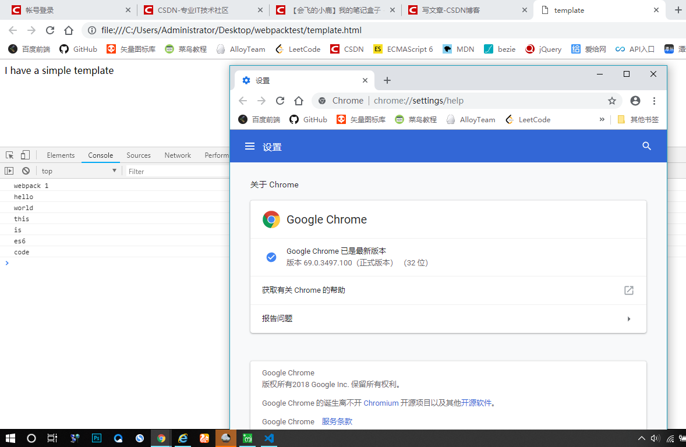Close the 设置 tab in settings window
686x447 pixels.
(365, 80)
